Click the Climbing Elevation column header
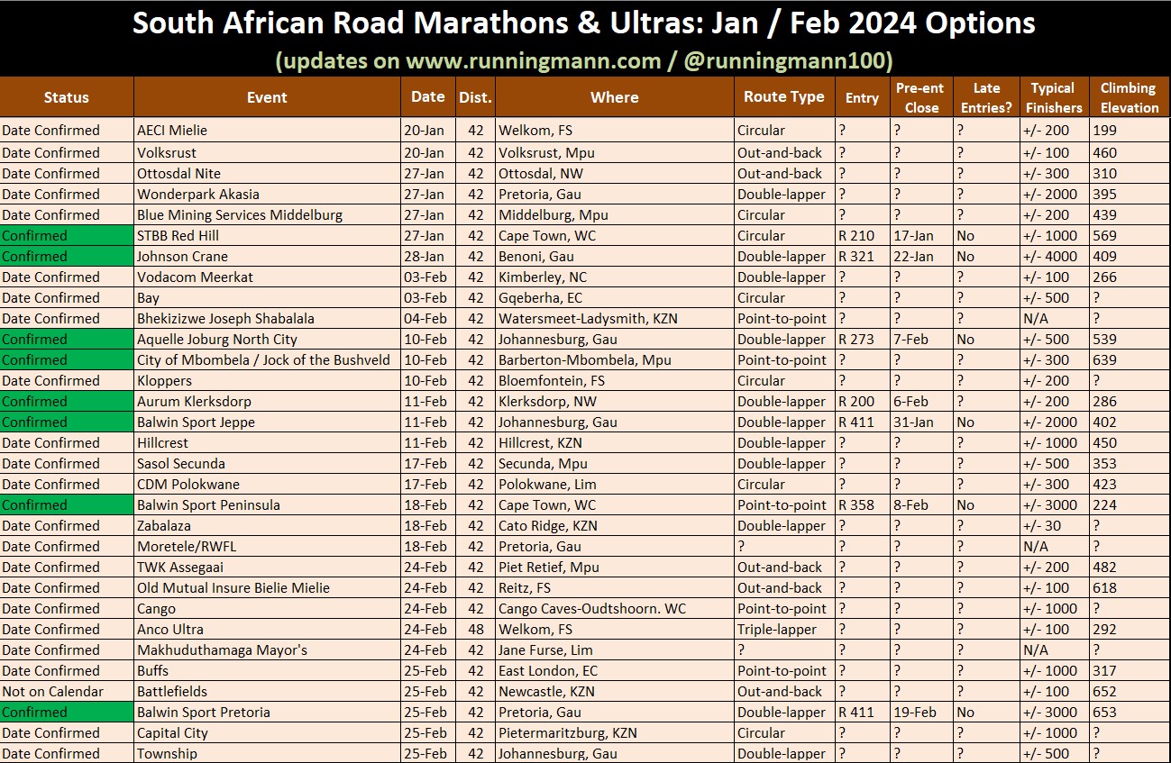The image size is (1171, 763). tap(1130, 97)
